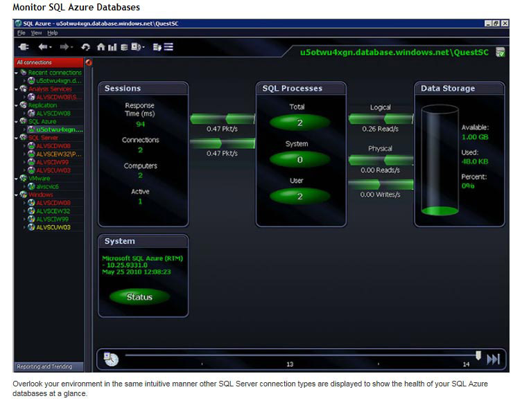Click the icon beside ALVSCEW32\P... connection

click(x=31, y=154)
